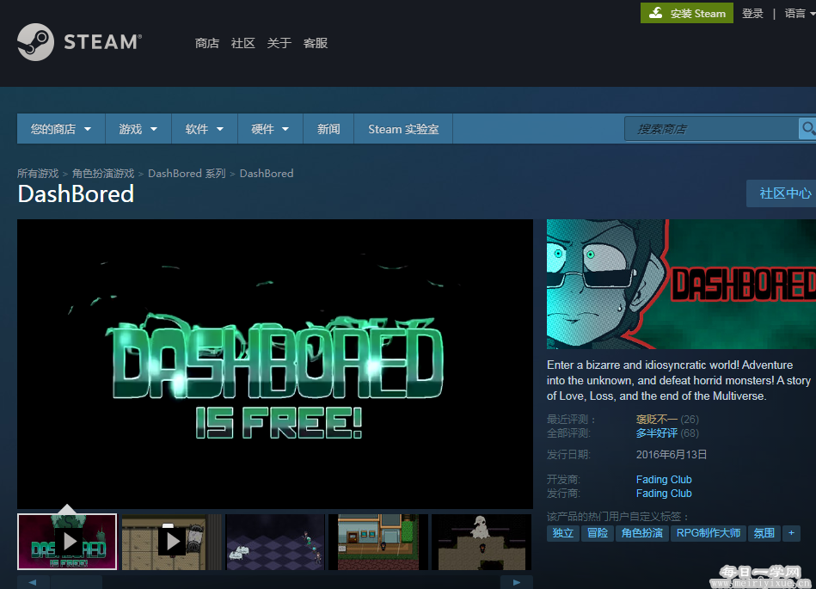Select the 角色扮演 tag
The image size is (816, 589).
(x=642, y=533)
